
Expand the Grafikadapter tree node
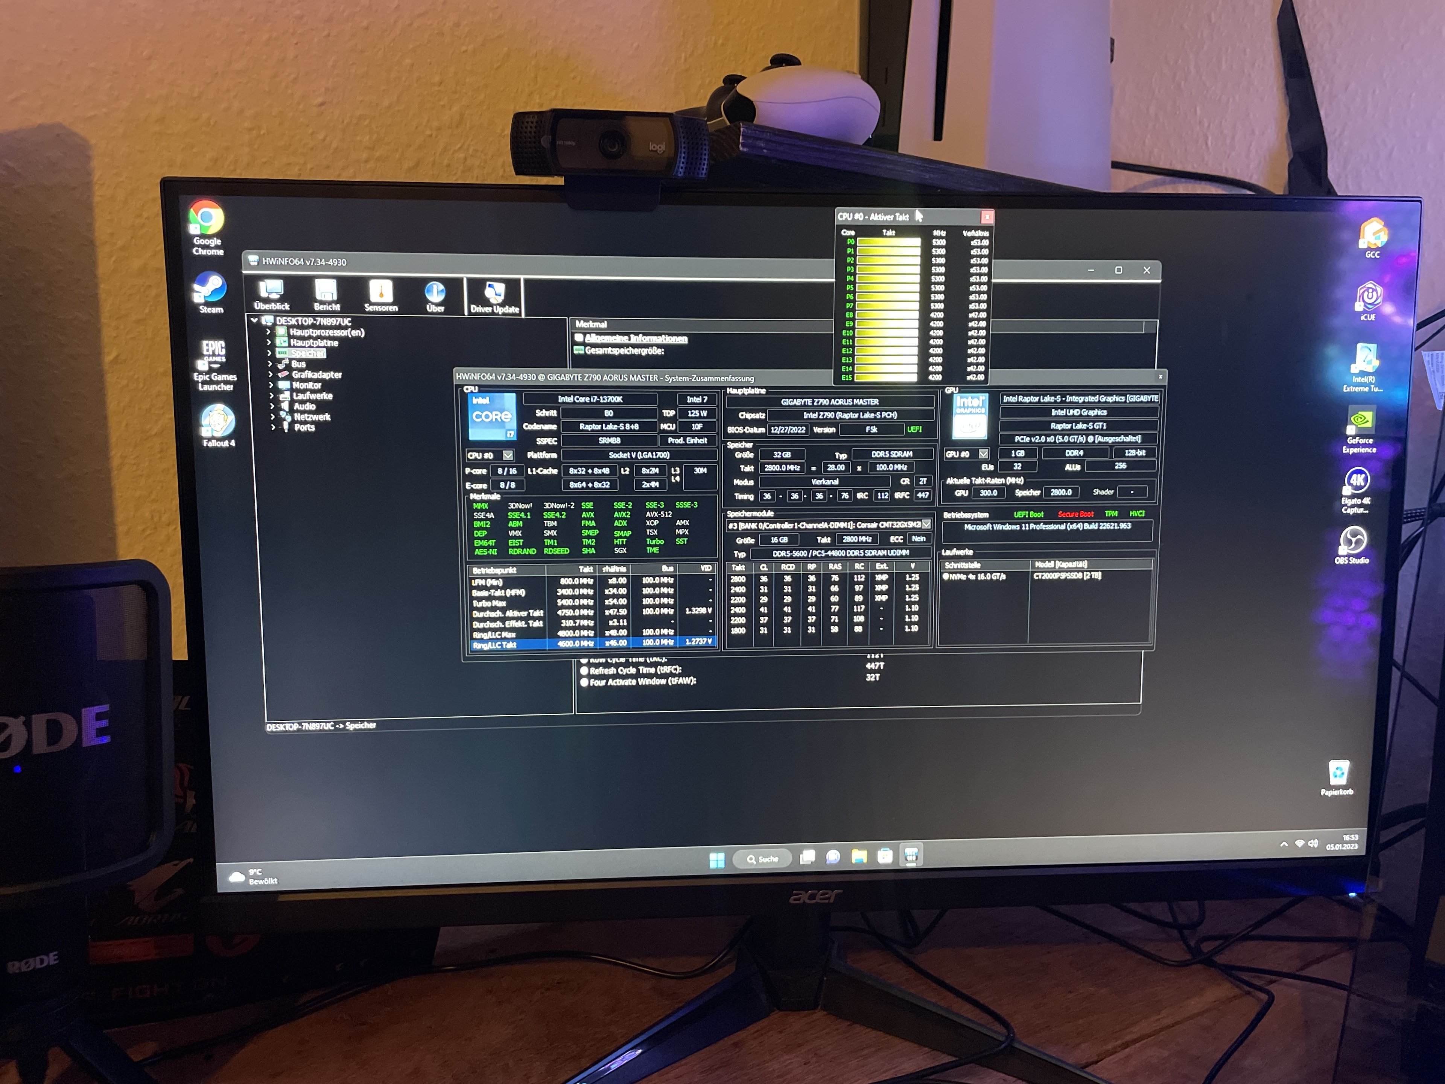coord(271,375)
